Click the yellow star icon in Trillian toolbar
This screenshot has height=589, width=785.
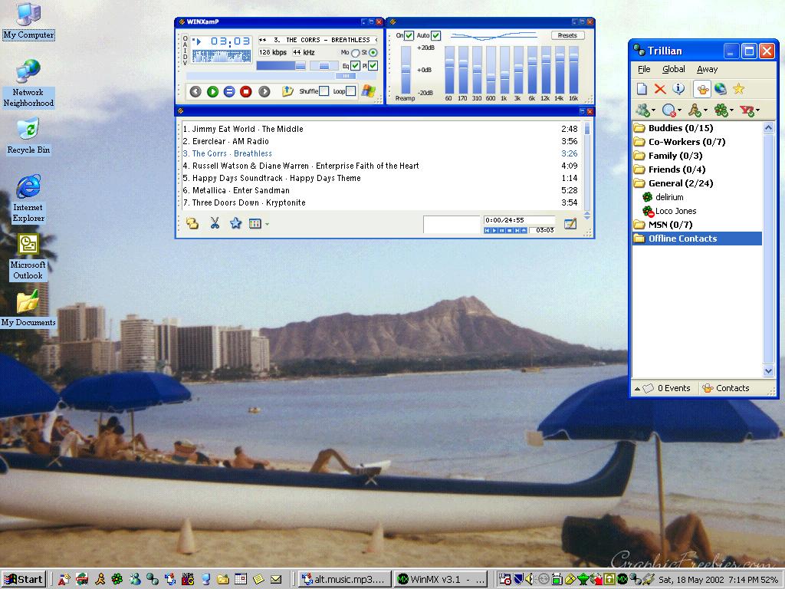[738, 89]
